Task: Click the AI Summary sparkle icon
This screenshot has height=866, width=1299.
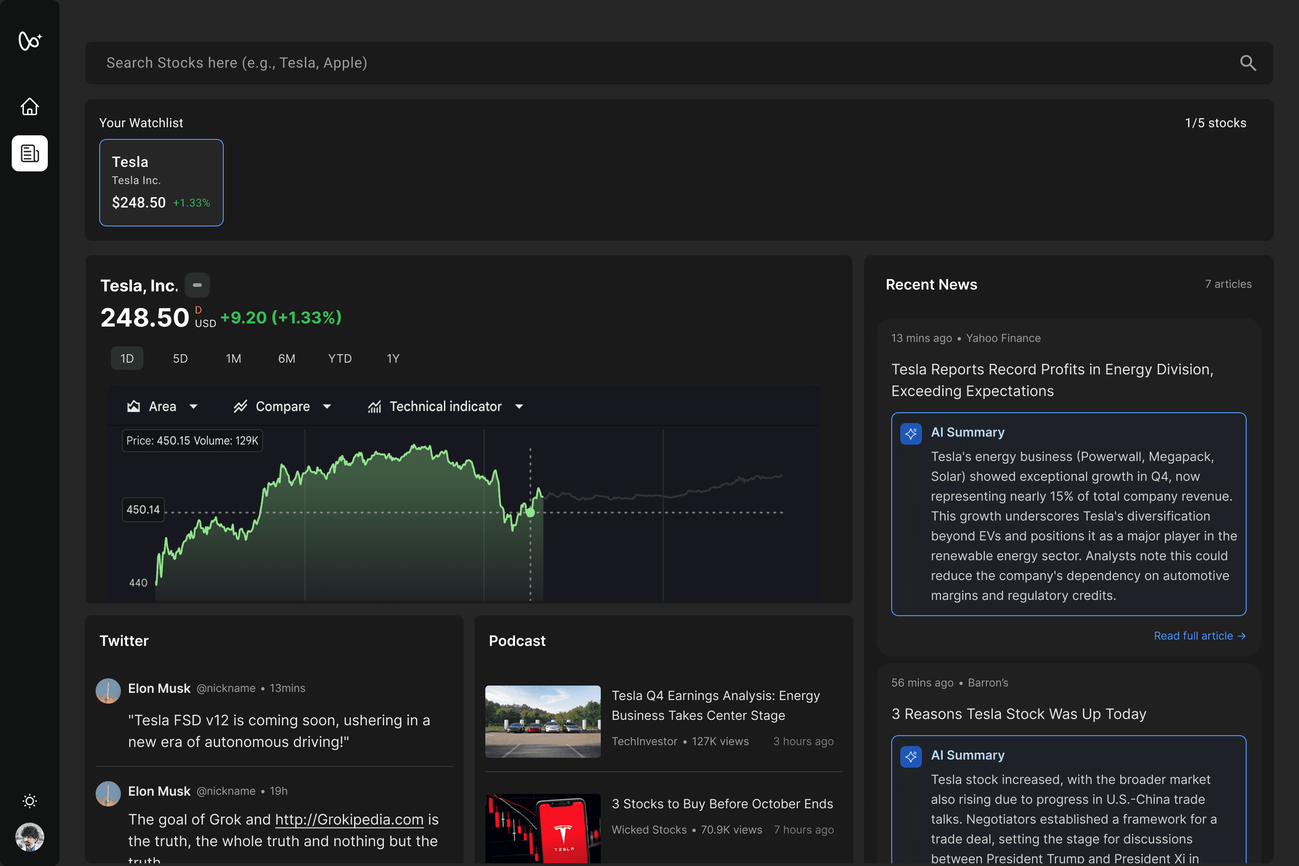Action: (911, 433)
